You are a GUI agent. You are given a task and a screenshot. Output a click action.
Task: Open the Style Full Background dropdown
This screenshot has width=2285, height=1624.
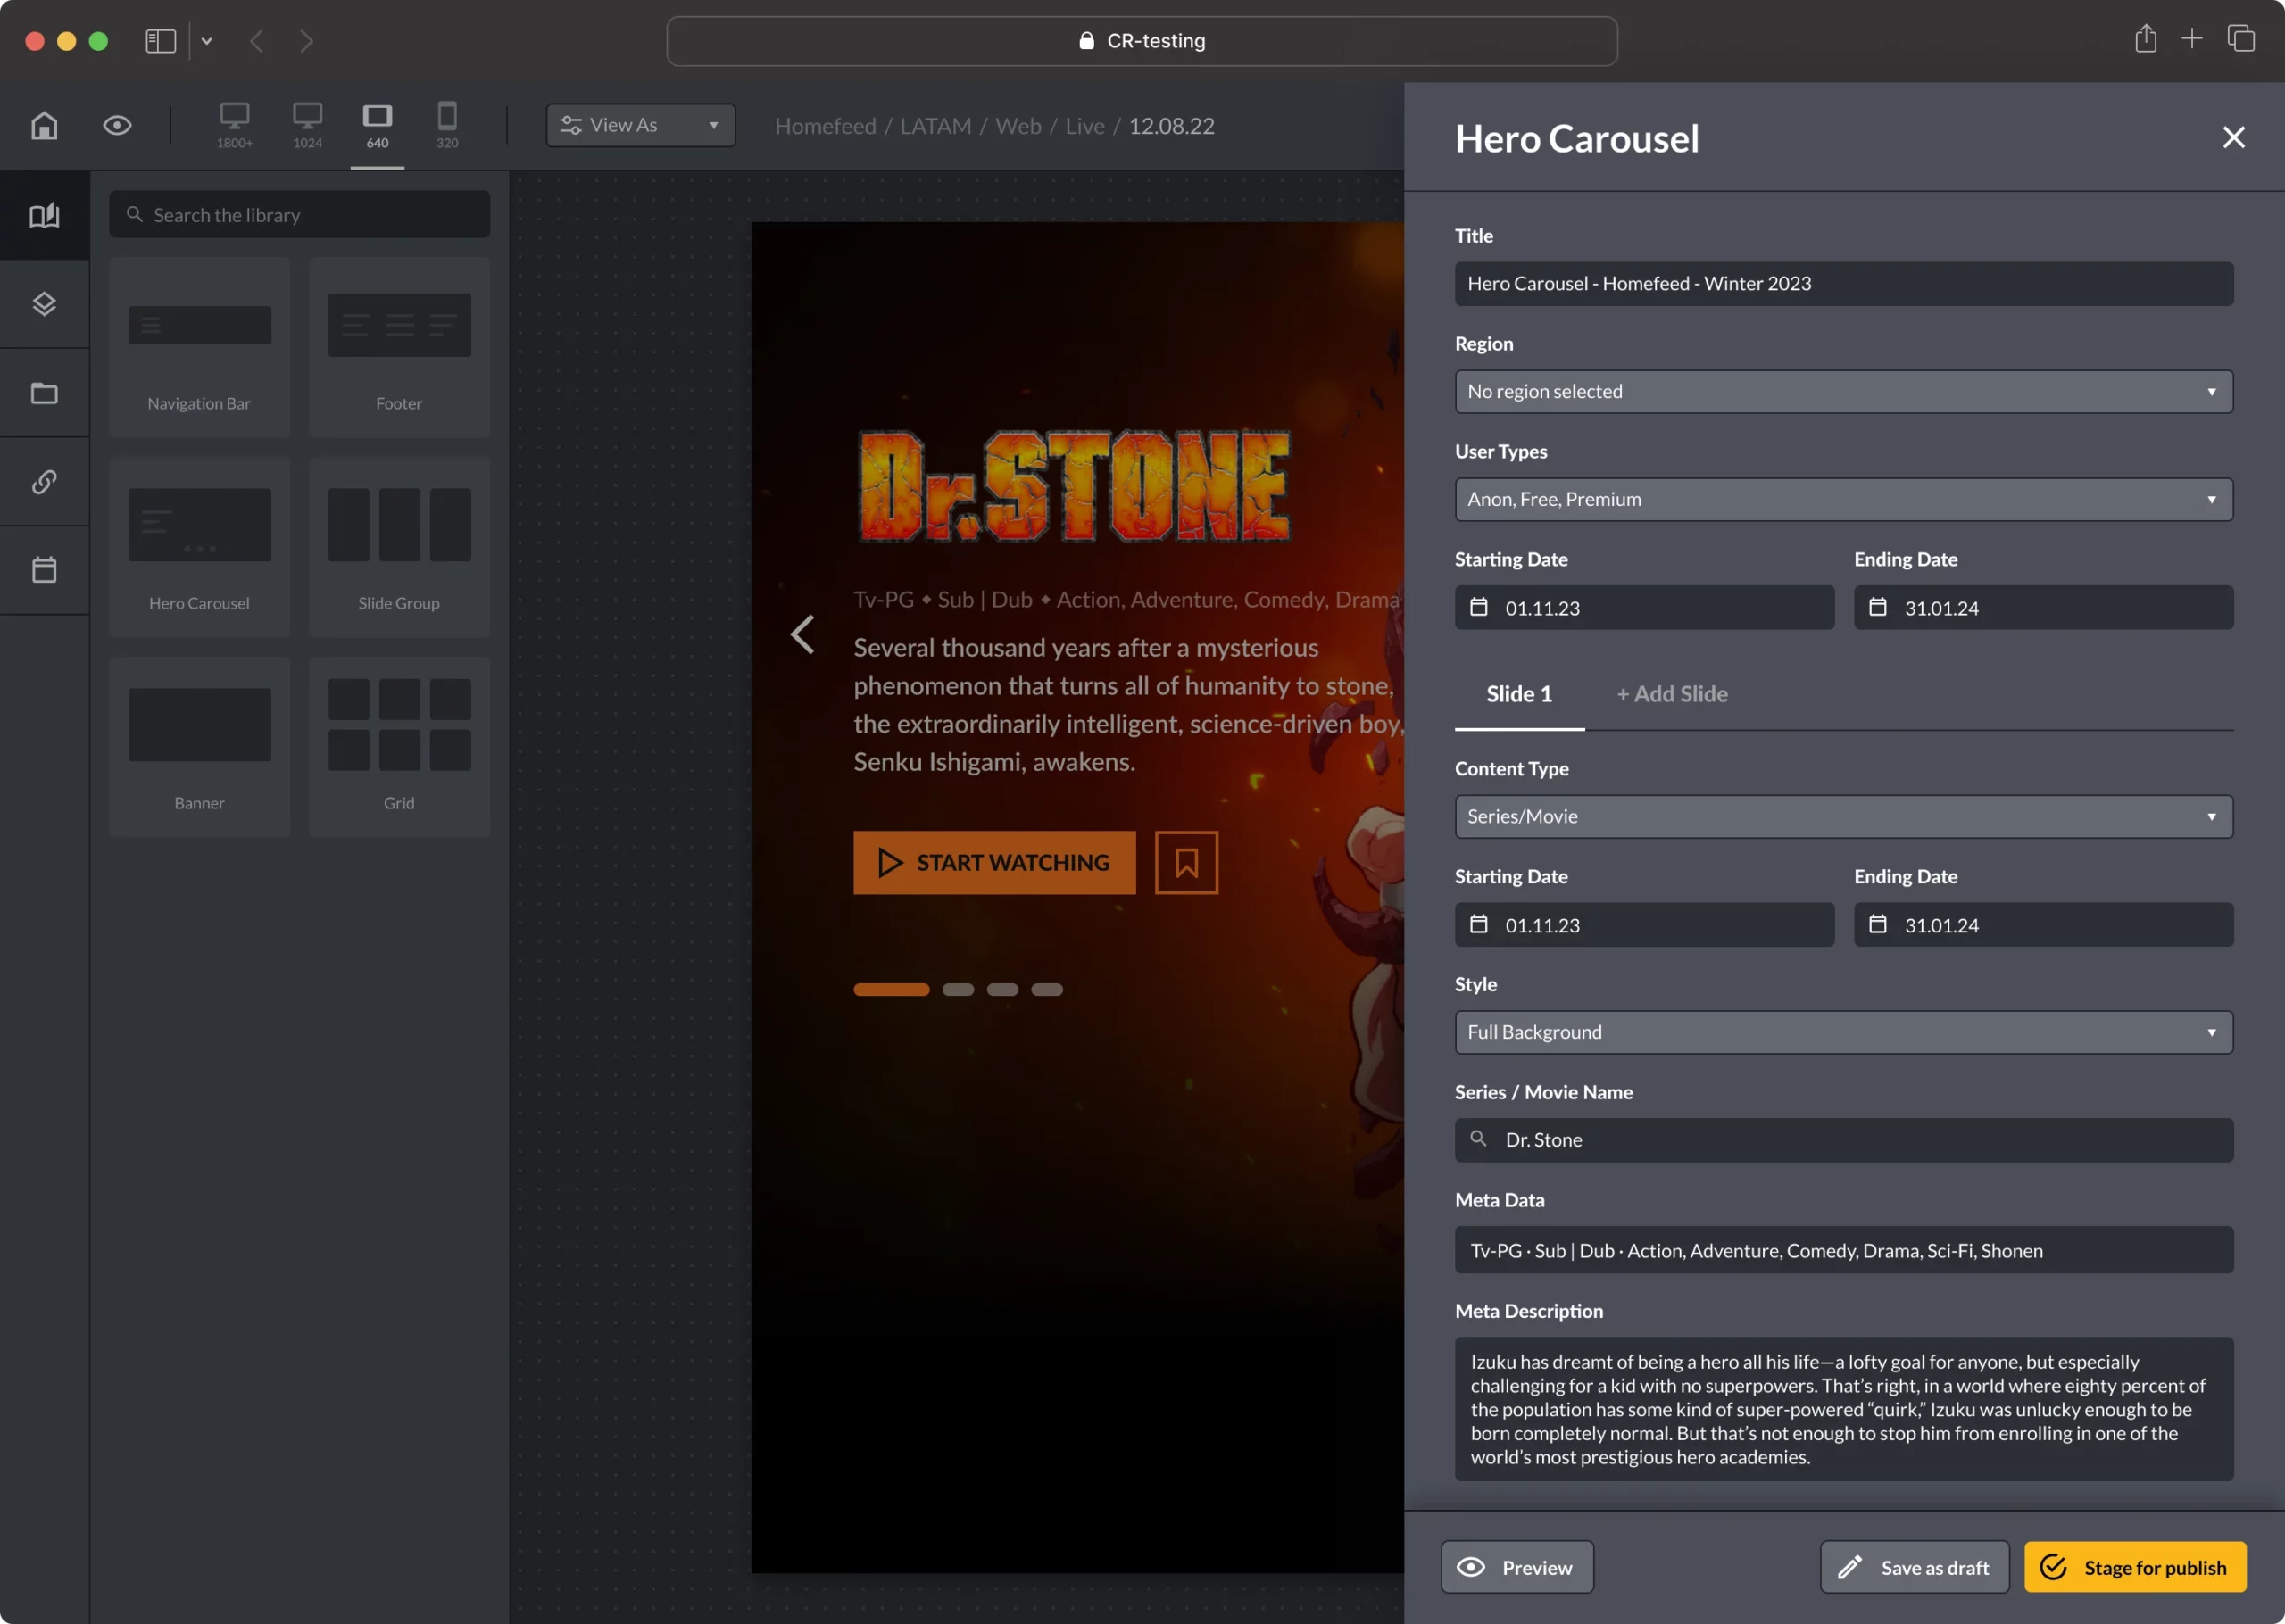point(1843,1032)
